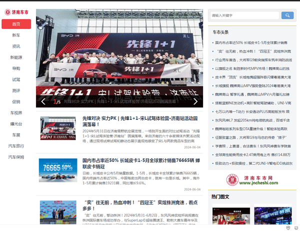
Task: Open the 车展 menu item
Action: 16,135
